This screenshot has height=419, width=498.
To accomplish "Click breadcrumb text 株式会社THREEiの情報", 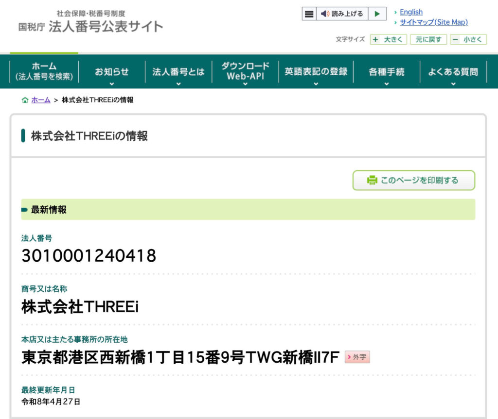I will click(97, 100).
